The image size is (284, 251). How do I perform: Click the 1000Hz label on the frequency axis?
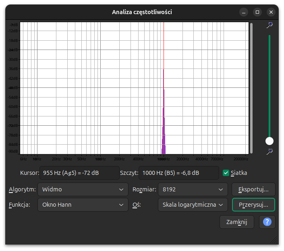(164, 159)
